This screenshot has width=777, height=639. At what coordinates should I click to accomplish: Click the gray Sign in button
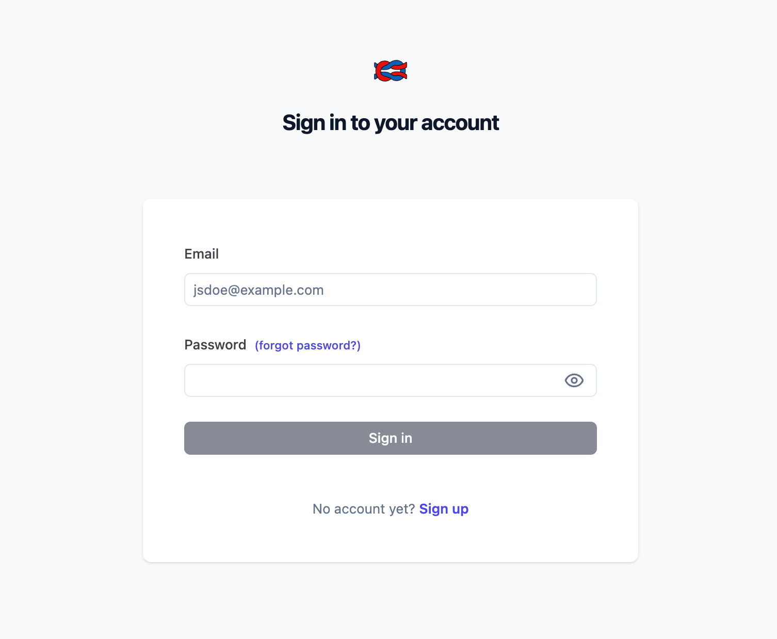[x=391, y=438]
